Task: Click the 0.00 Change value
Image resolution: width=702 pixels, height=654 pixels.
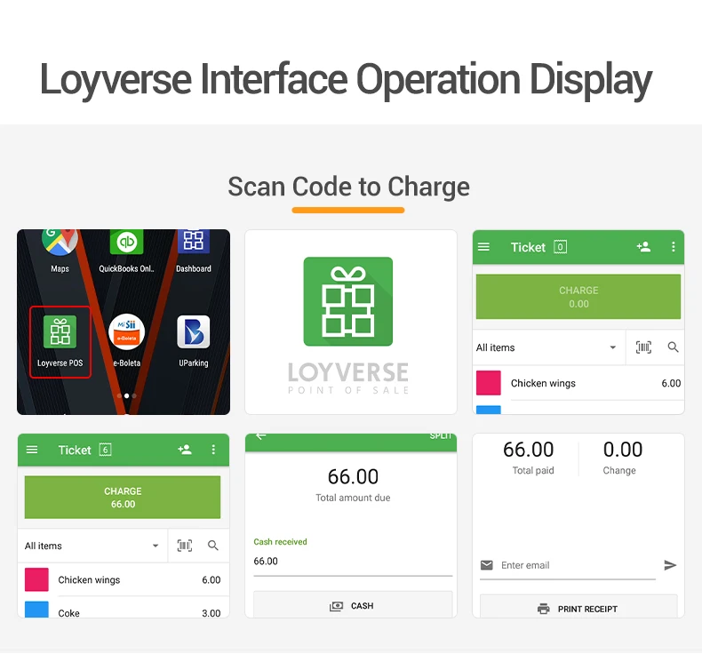Action: click(623, 450)
